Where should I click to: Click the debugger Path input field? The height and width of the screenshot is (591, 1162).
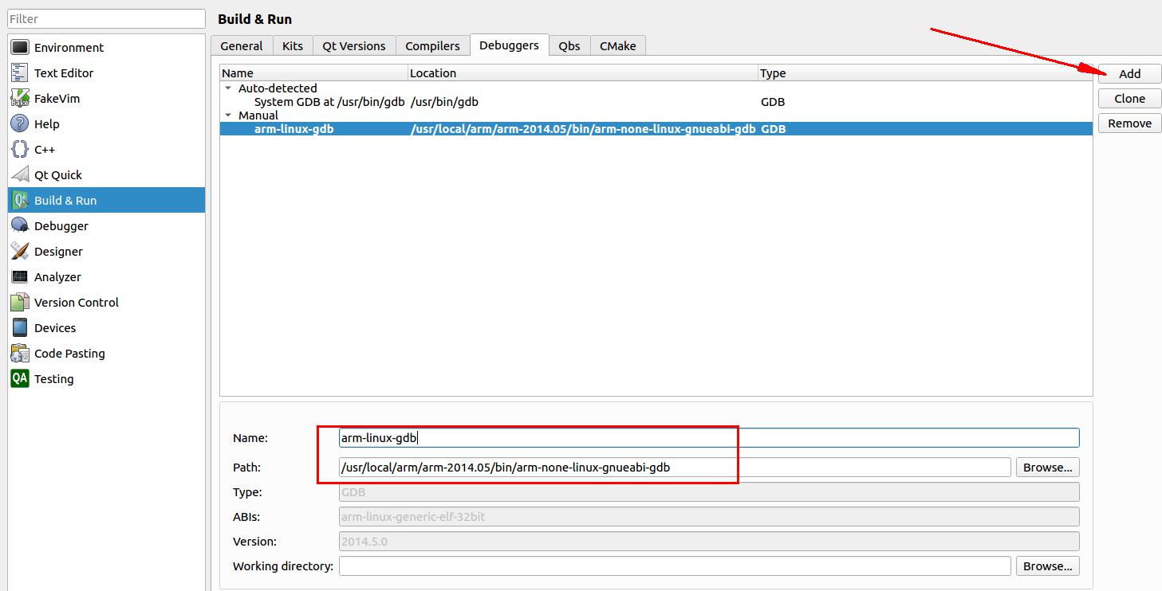[675, 468]
